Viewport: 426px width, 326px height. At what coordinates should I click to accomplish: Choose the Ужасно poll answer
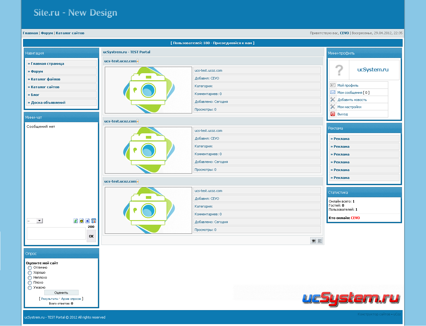(30, 288)
